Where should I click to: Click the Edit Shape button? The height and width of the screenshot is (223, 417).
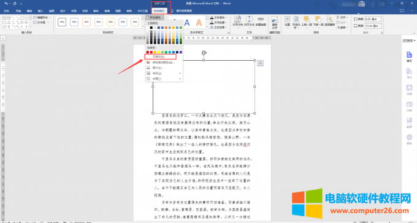41,18
